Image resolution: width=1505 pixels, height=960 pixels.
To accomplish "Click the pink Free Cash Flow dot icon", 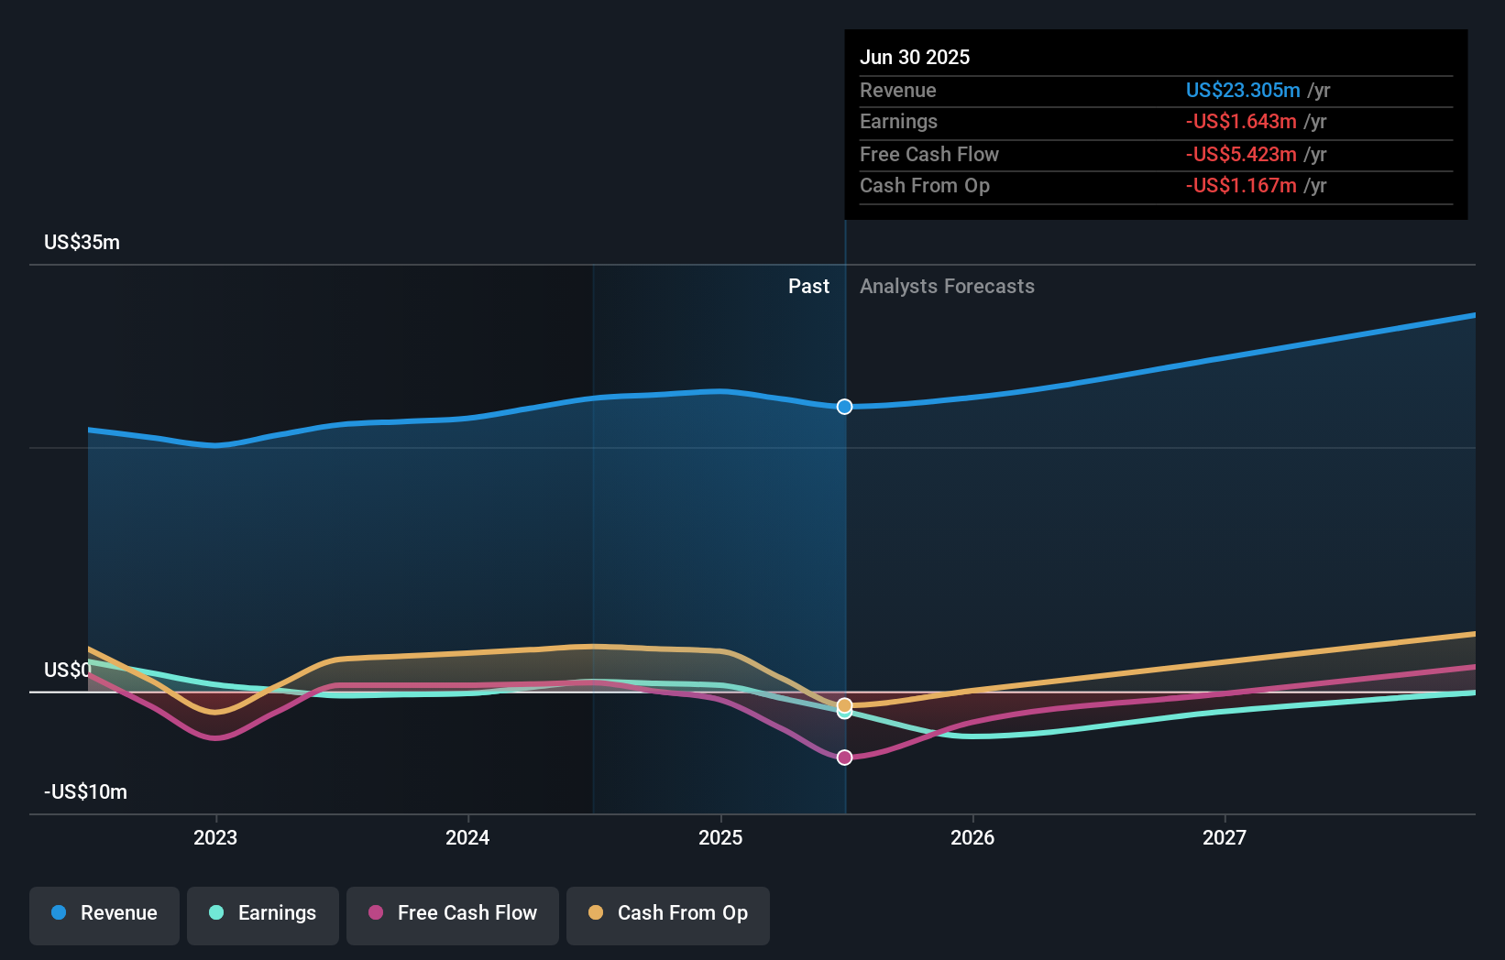I will pos(377,913).
